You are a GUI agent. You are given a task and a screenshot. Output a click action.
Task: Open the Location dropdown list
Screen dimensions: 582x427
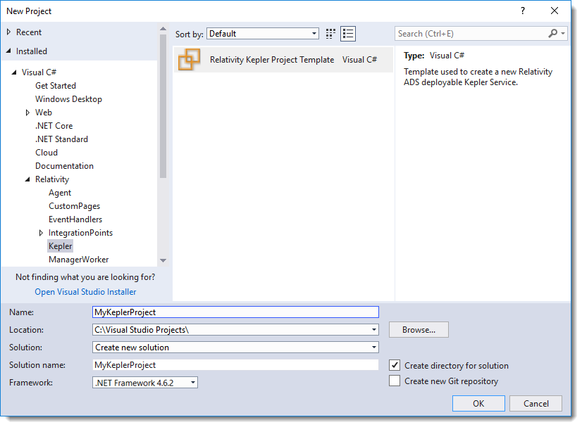[373, 329]
